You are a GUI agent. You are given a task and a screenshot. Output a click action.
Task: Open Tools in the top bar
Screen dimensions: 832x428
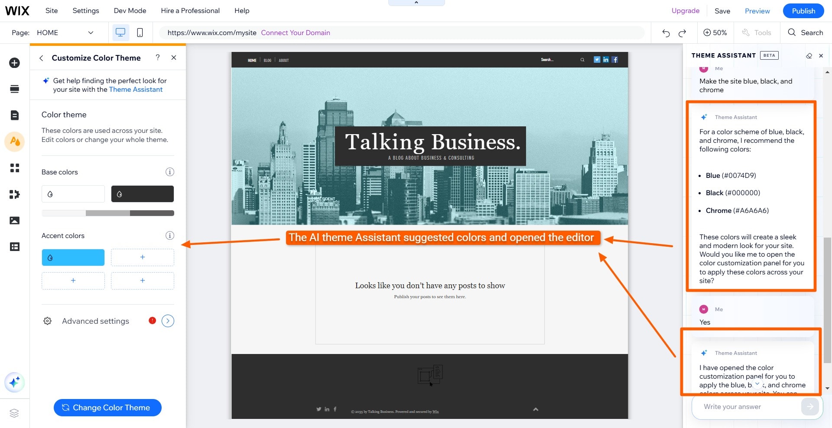(757, 32)
